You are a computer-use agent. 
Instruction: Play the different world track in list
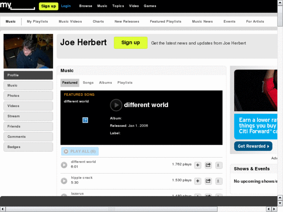pos(64,165)
